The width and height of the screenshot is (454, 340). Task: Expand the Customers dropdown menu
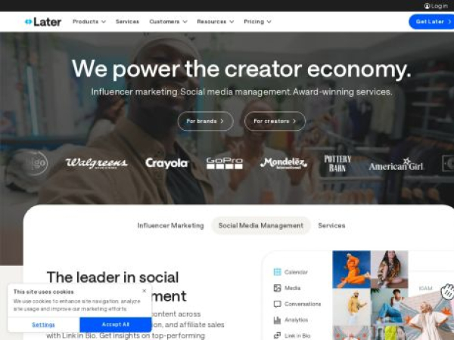point(168,22)
